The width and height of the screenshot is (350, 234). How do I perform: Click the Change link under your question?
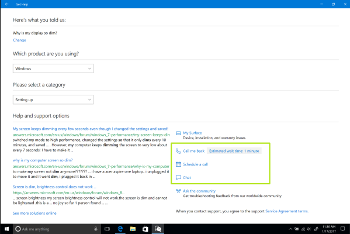[x=19, y=40]
